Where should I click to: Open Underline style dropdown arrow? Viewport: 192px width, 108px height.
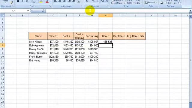coord(29,1)
